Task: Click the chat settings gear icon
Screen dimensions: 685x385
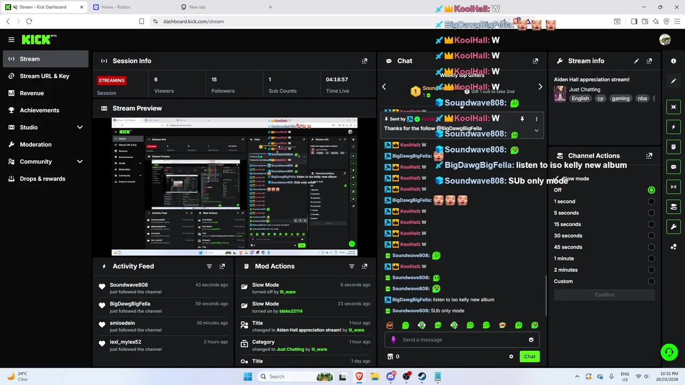Action: [511, 357]
